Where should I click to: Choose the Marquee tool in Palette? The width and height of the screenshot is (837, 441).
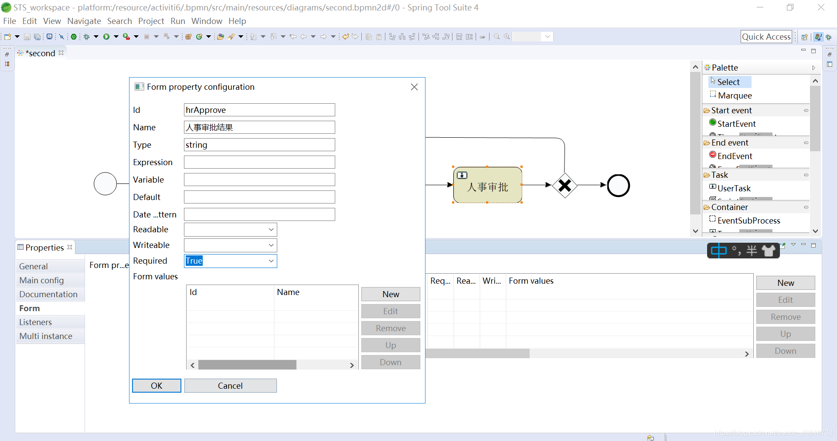coord(731,95)
